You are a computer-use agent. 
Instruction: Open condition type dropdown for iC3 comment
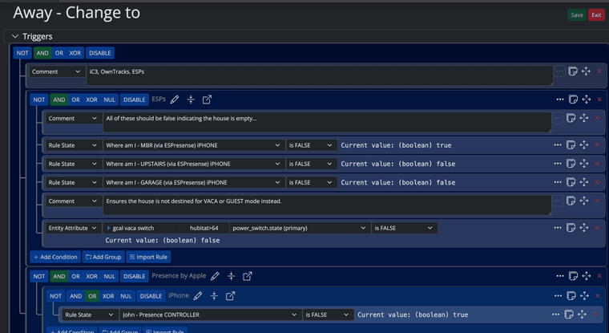tap(56, 71)
